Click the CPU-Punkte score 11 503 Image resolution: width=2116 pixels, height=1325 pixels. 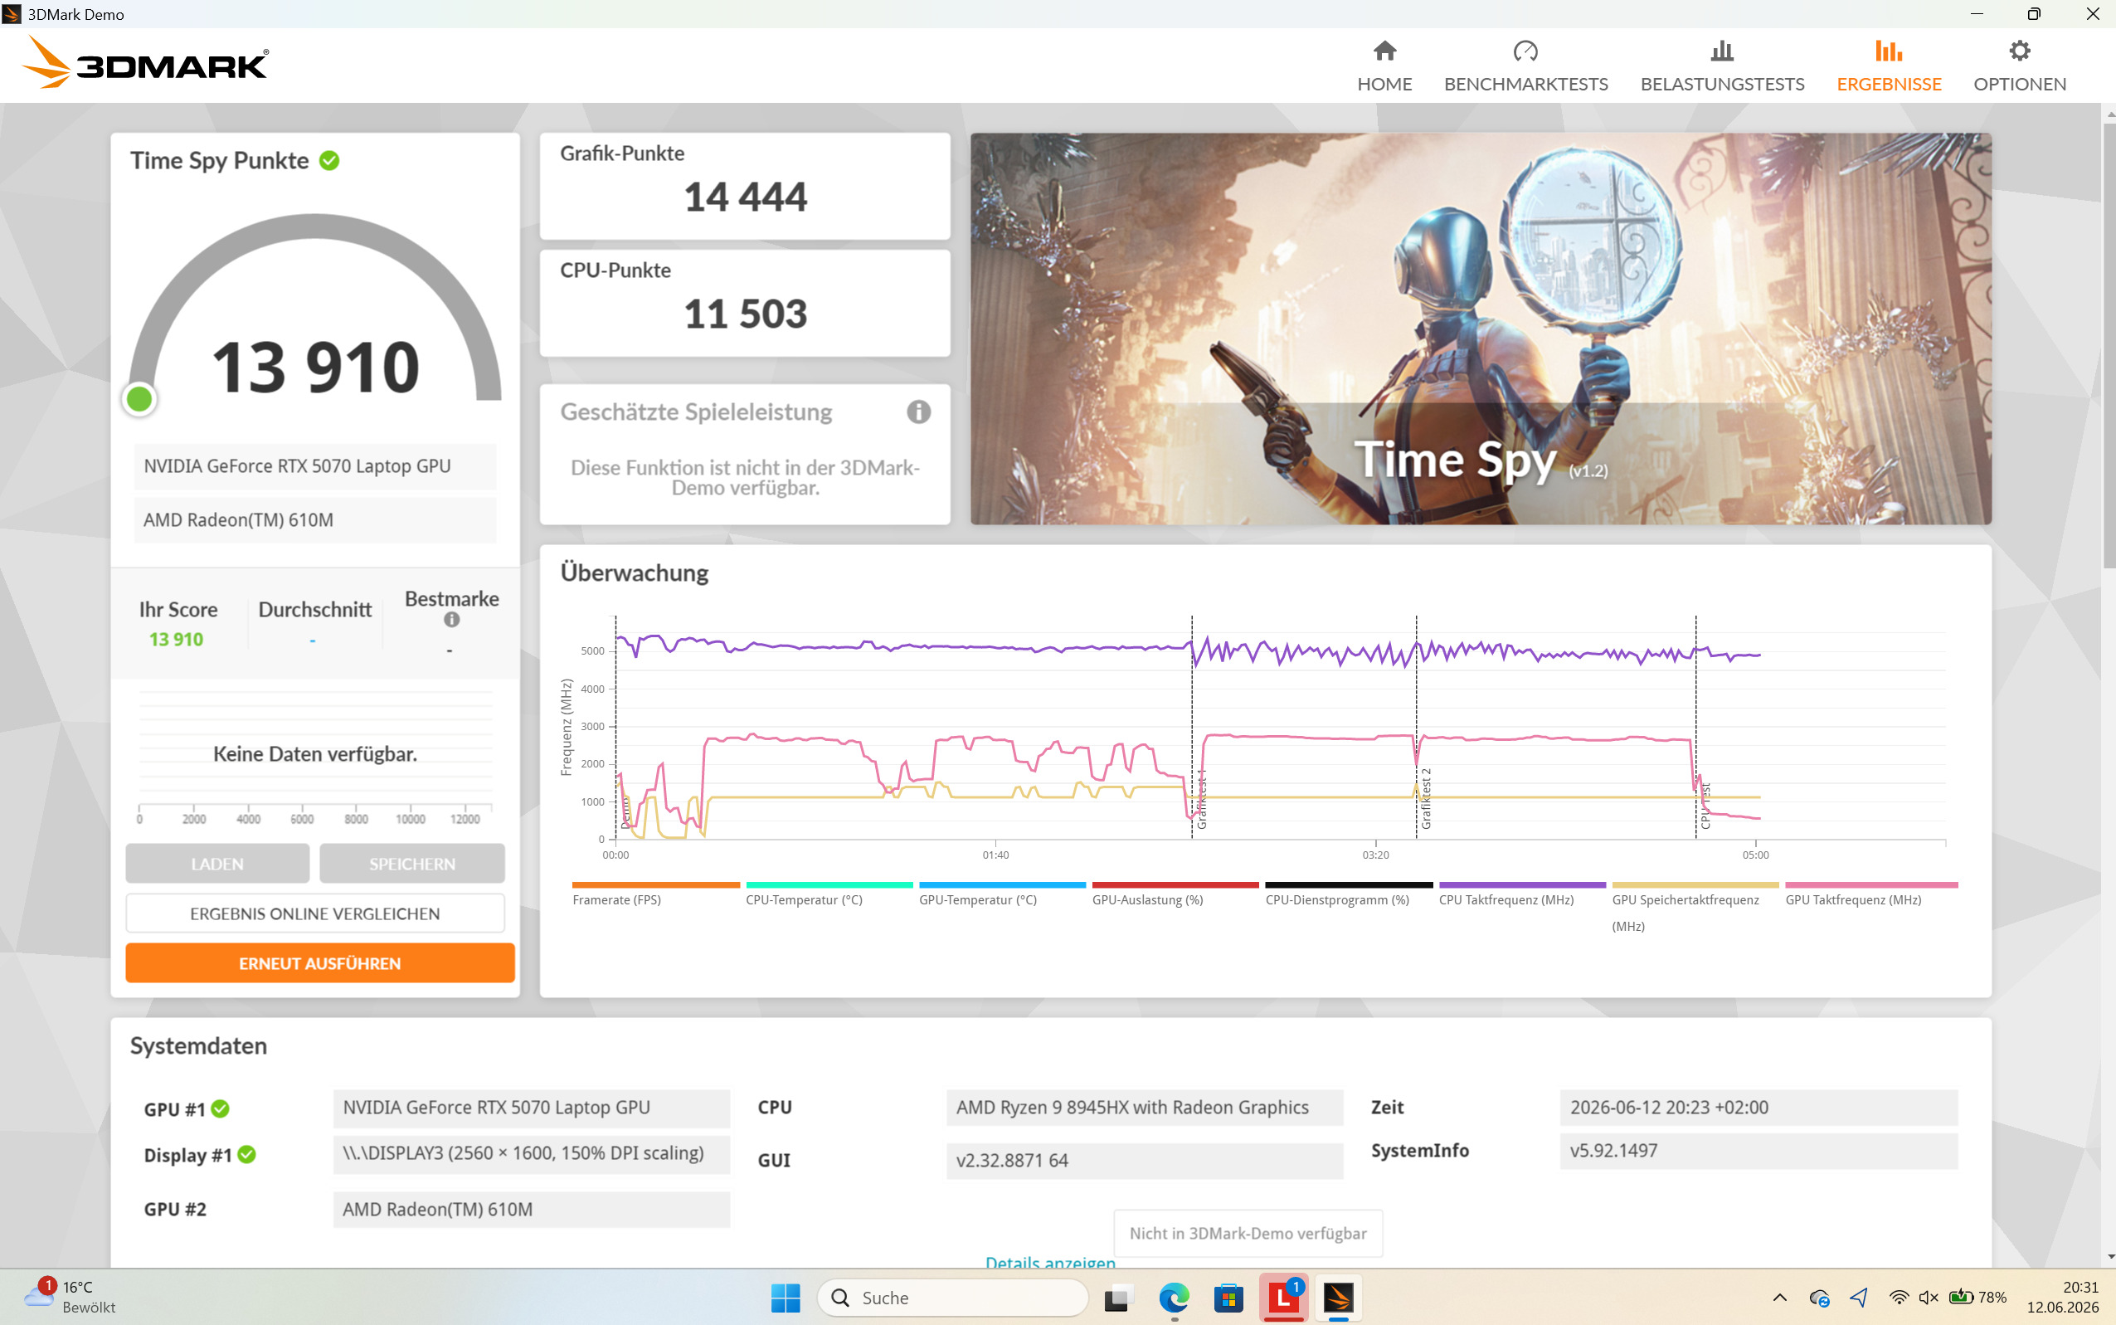coord(746,314)
